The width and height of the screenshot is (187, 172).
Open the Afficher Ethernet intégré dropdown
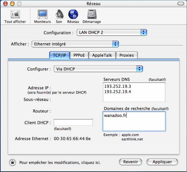point(75,44)
